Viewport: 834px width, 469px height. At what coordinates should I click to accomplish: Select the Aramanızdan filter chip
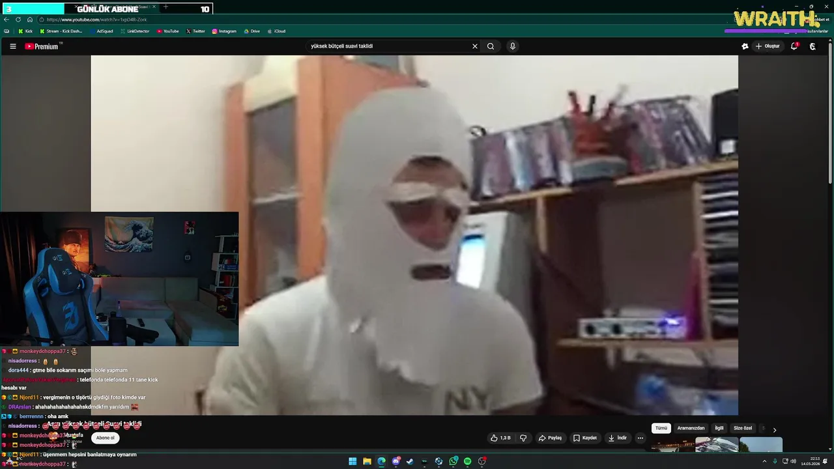coord(691,428)
